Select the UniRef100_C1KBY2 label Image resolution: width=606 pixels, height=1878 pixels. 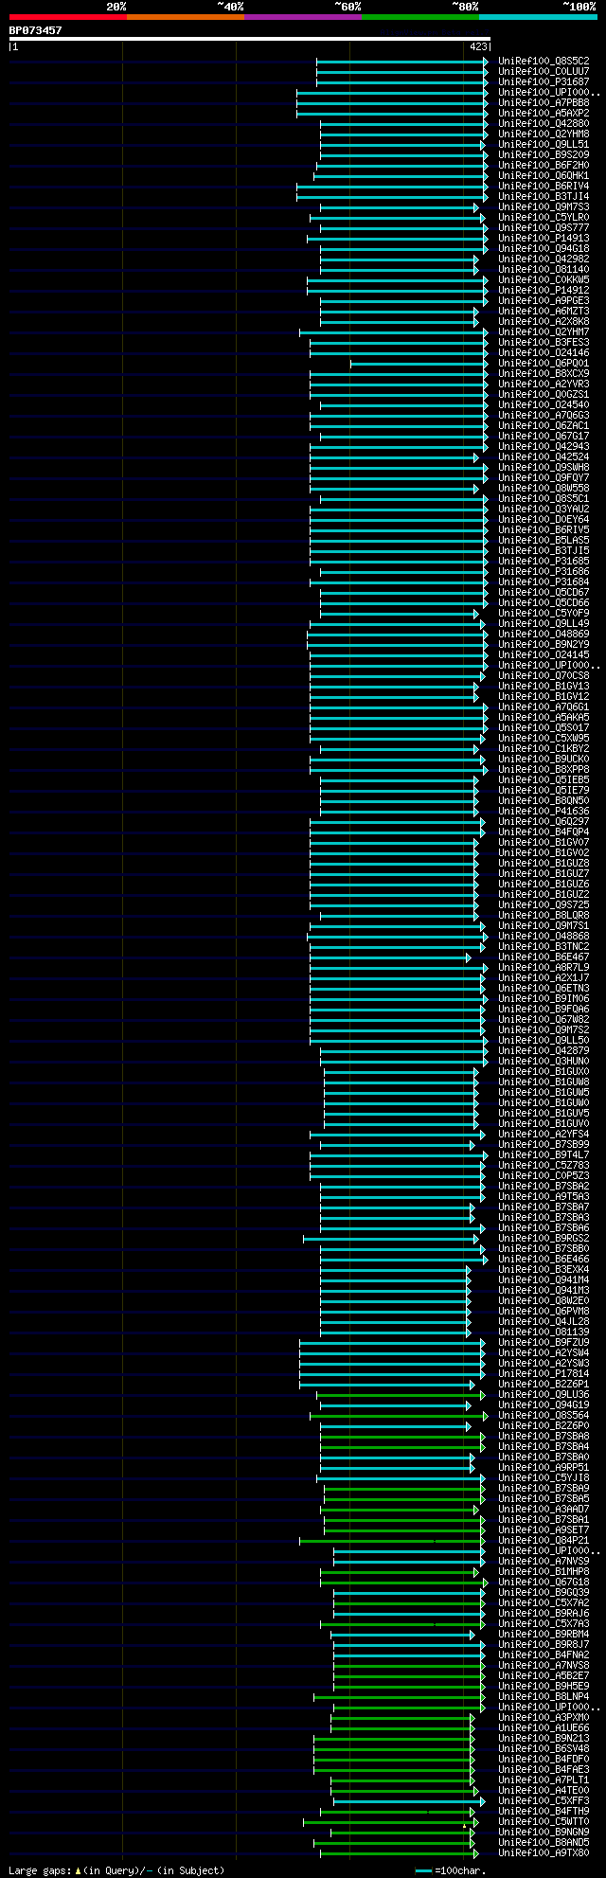544,748
